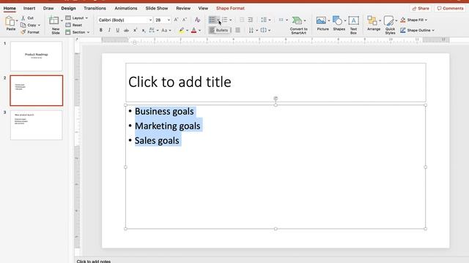
Task: Switch to the Review tab
Action: [x=183, y=8]
